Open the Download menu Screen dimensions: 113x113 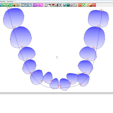click(x=10, y=1)
